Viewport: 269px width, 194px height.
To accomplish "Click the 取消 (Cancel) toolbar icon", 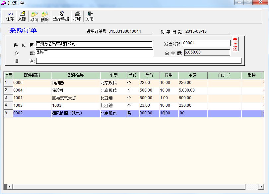I will coord(34,17).
